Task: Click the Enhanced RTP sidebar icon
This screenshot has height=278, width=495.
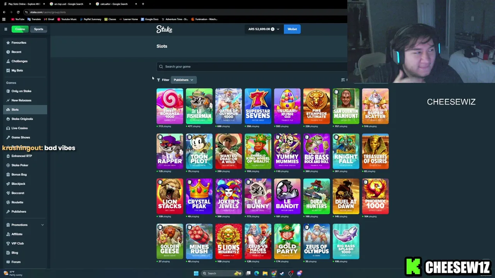Action: [x=8, y=156]
